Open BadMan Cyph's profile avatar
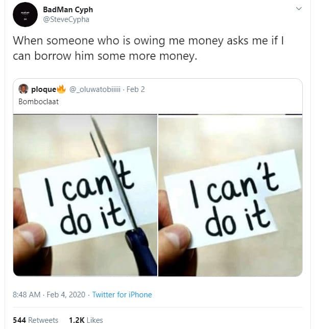 25,14
